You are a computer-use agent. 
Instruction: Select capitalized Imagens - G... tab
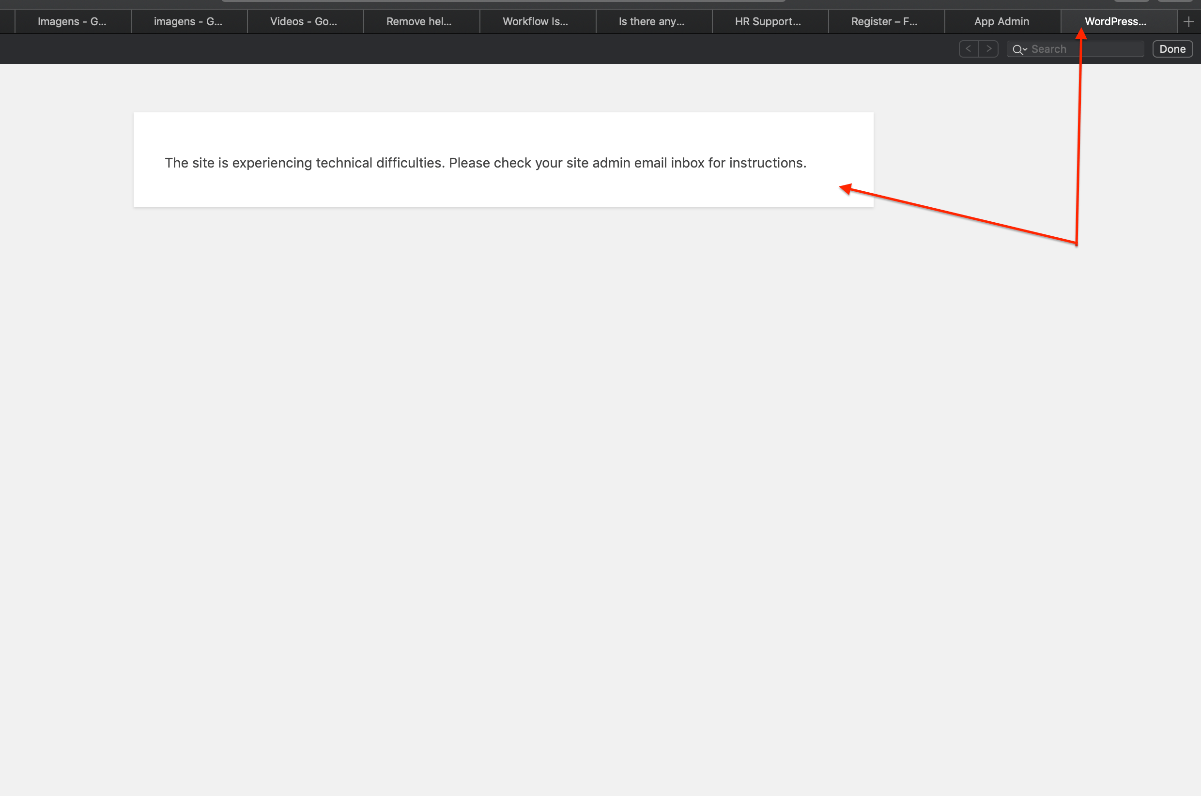coord(72,22)
